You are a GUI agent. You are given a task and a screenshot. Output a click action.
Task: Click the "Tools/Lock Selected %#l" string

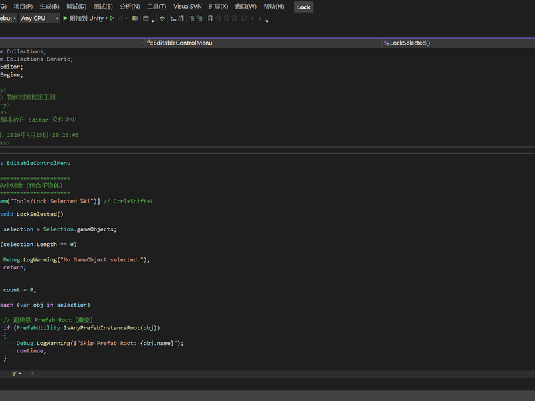point(52,201)
